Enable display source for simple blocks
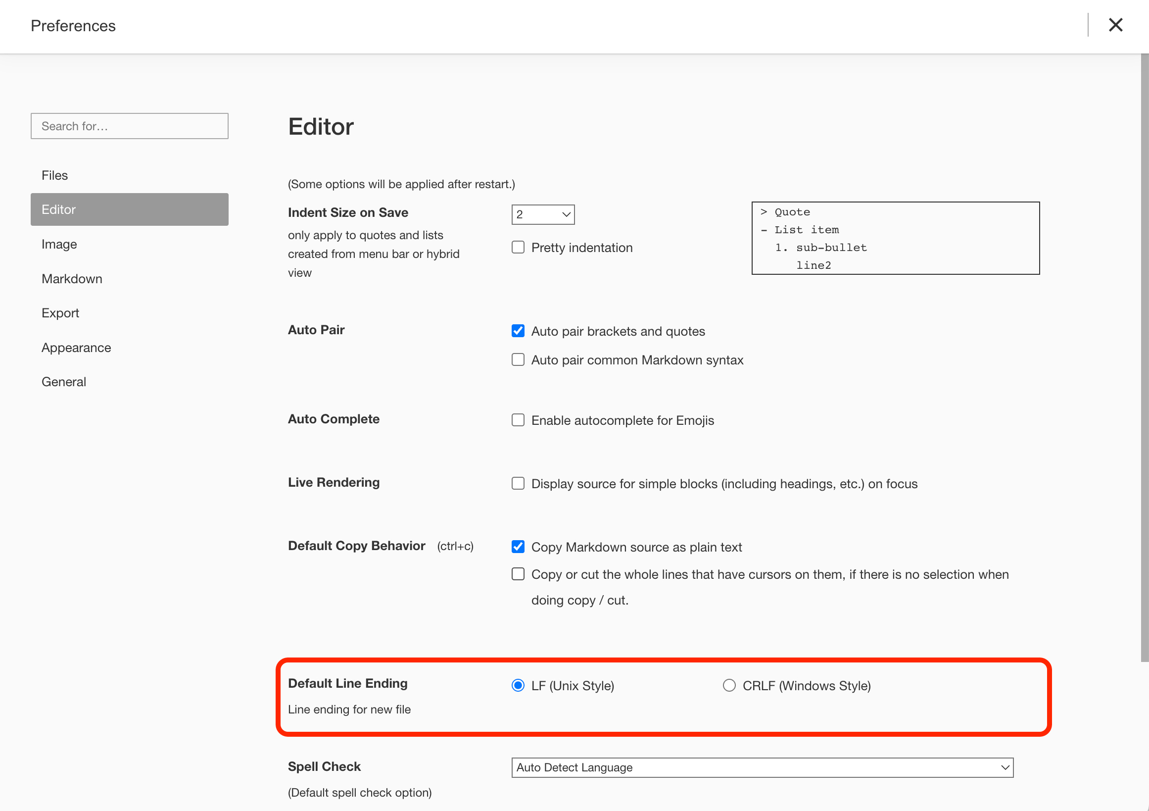This screenshot has width=1149, height=811. [518, 483]
